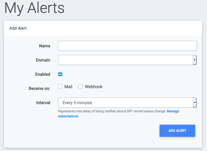Viewport: 207px width, 151px height.
Task: Open the 'Every 5 minutes' Interval dropdown
Action: tap(125, 103)
